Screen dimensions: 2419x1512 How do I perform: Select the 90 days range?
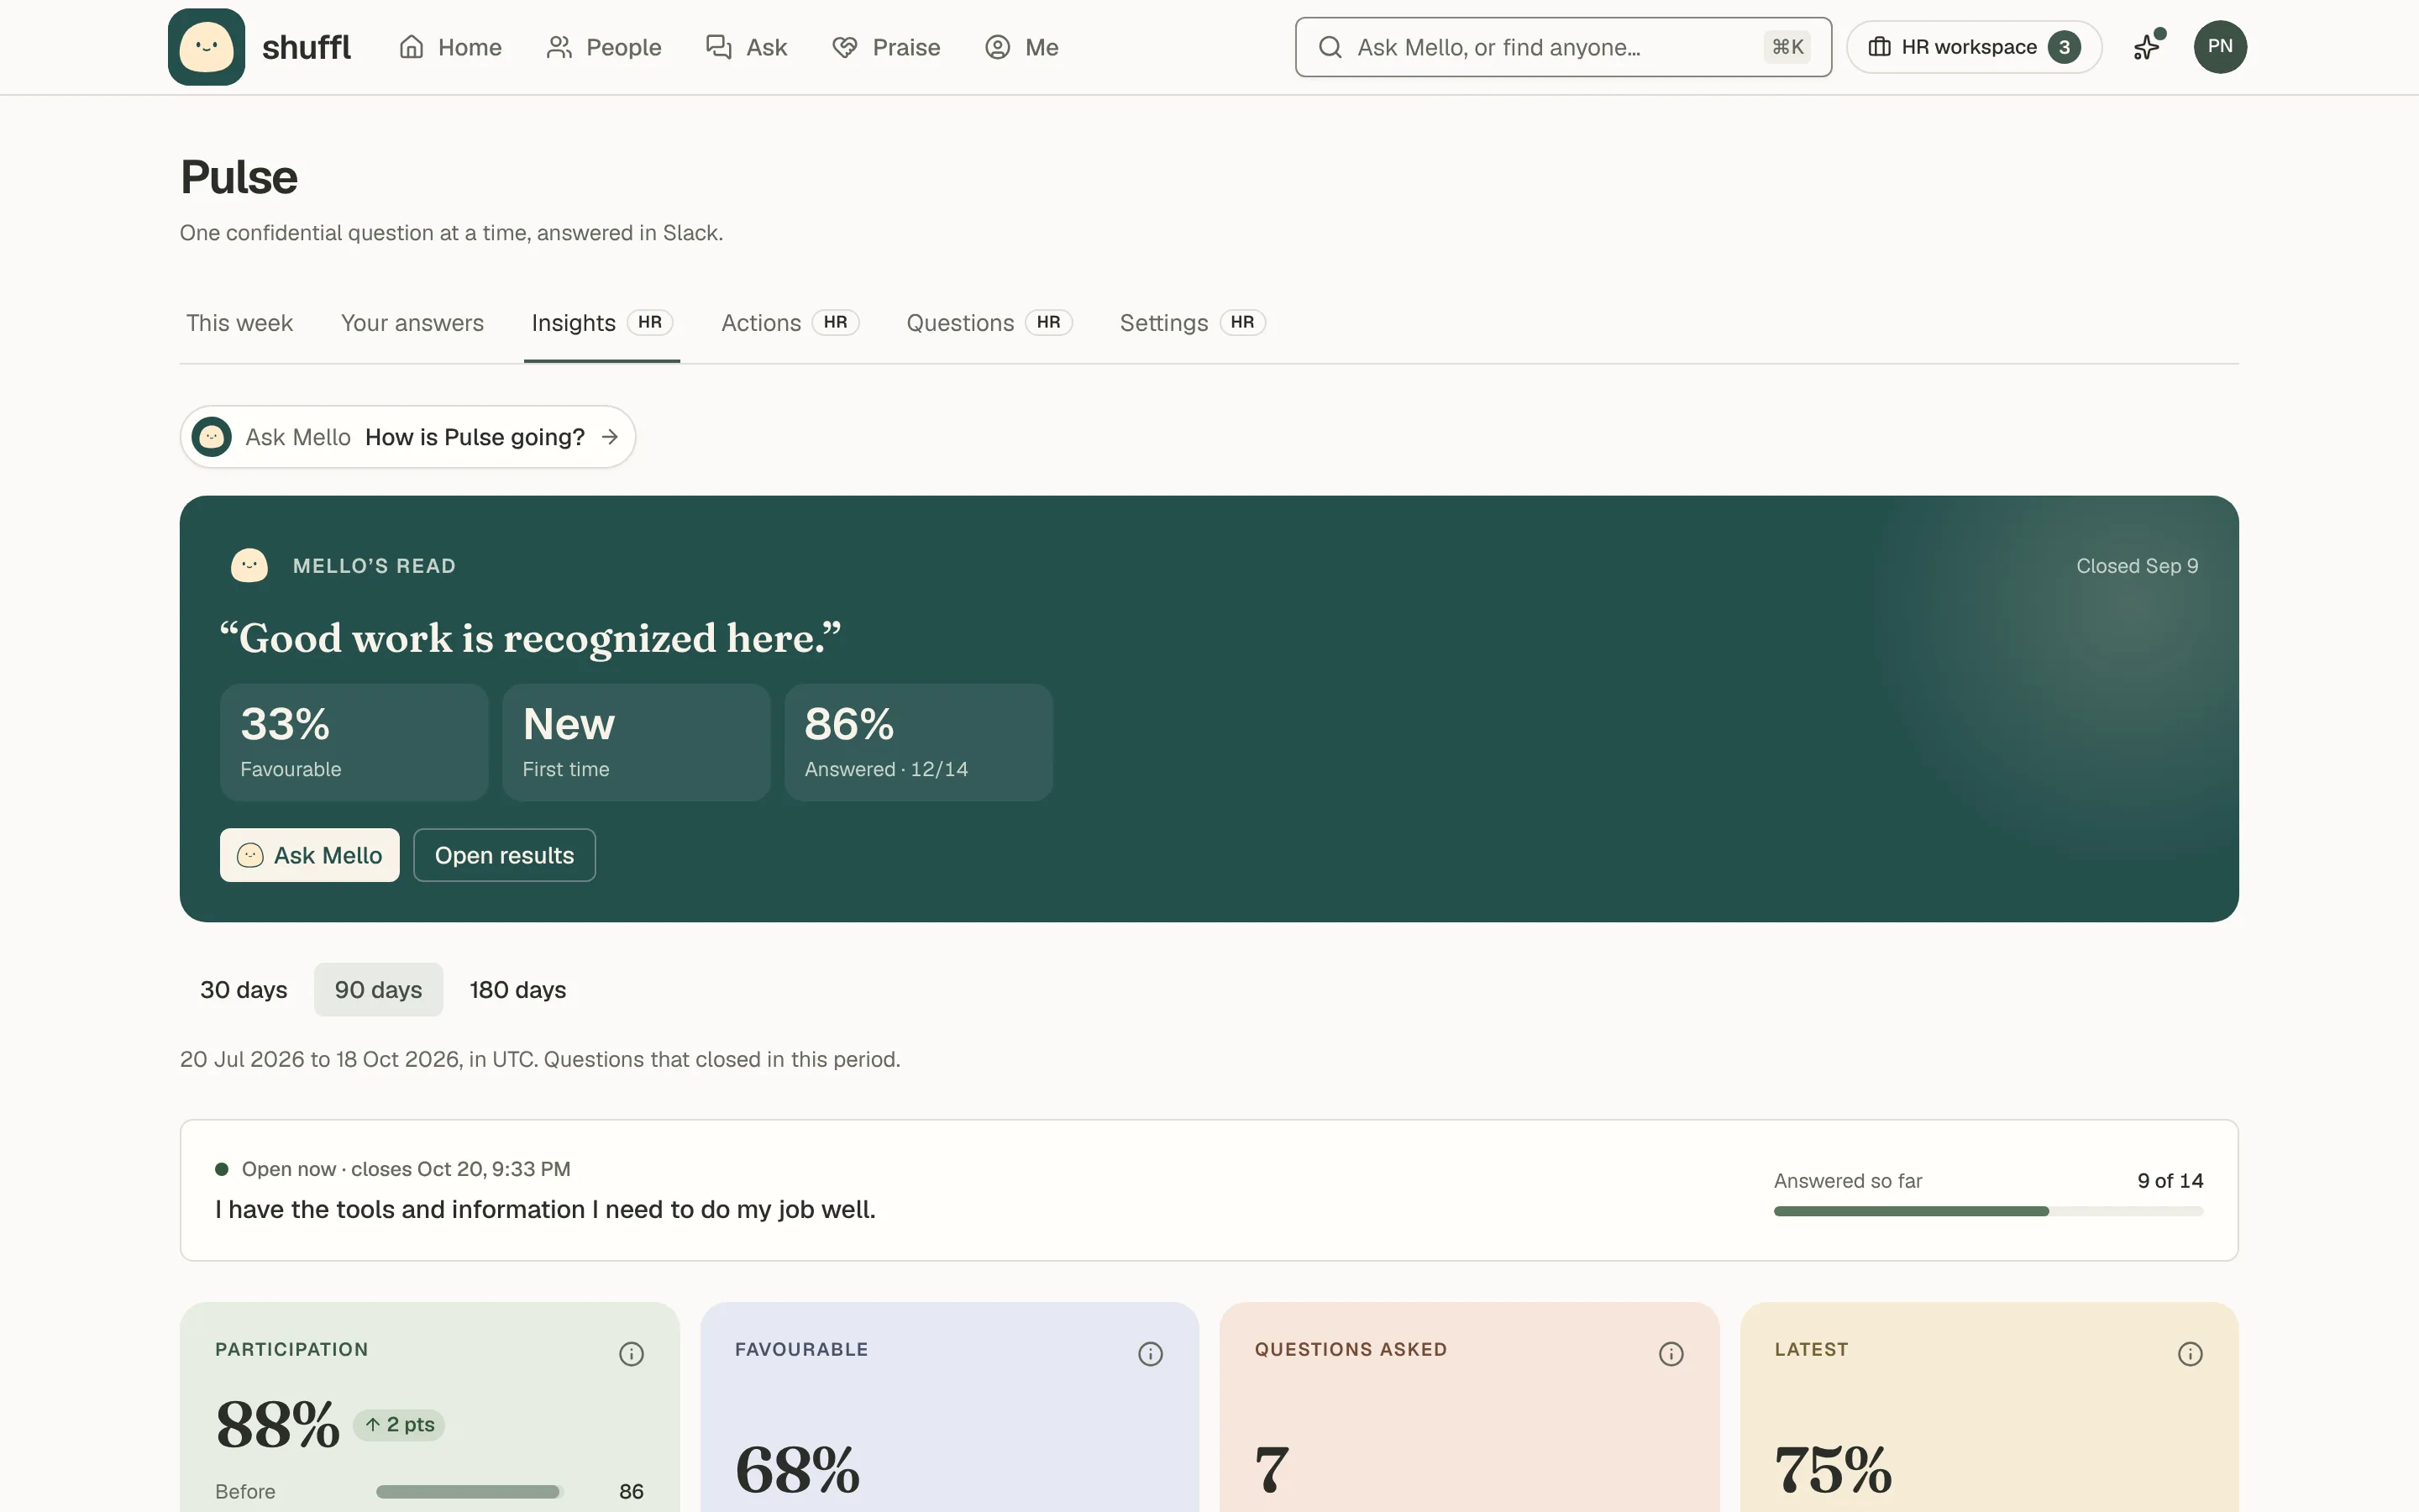coord(378,990)
